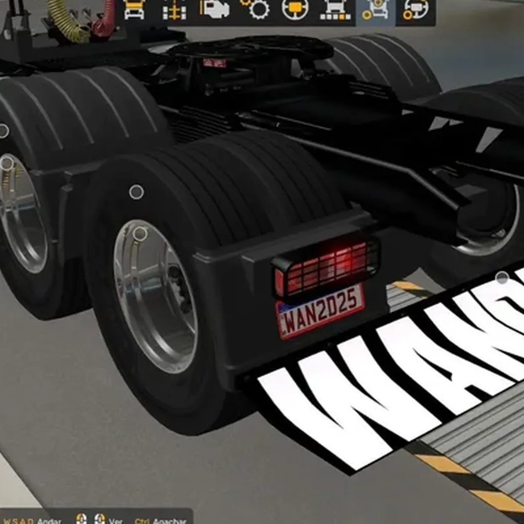
Task: Select the transmission gear icon
Action: (x=255, y=9)
